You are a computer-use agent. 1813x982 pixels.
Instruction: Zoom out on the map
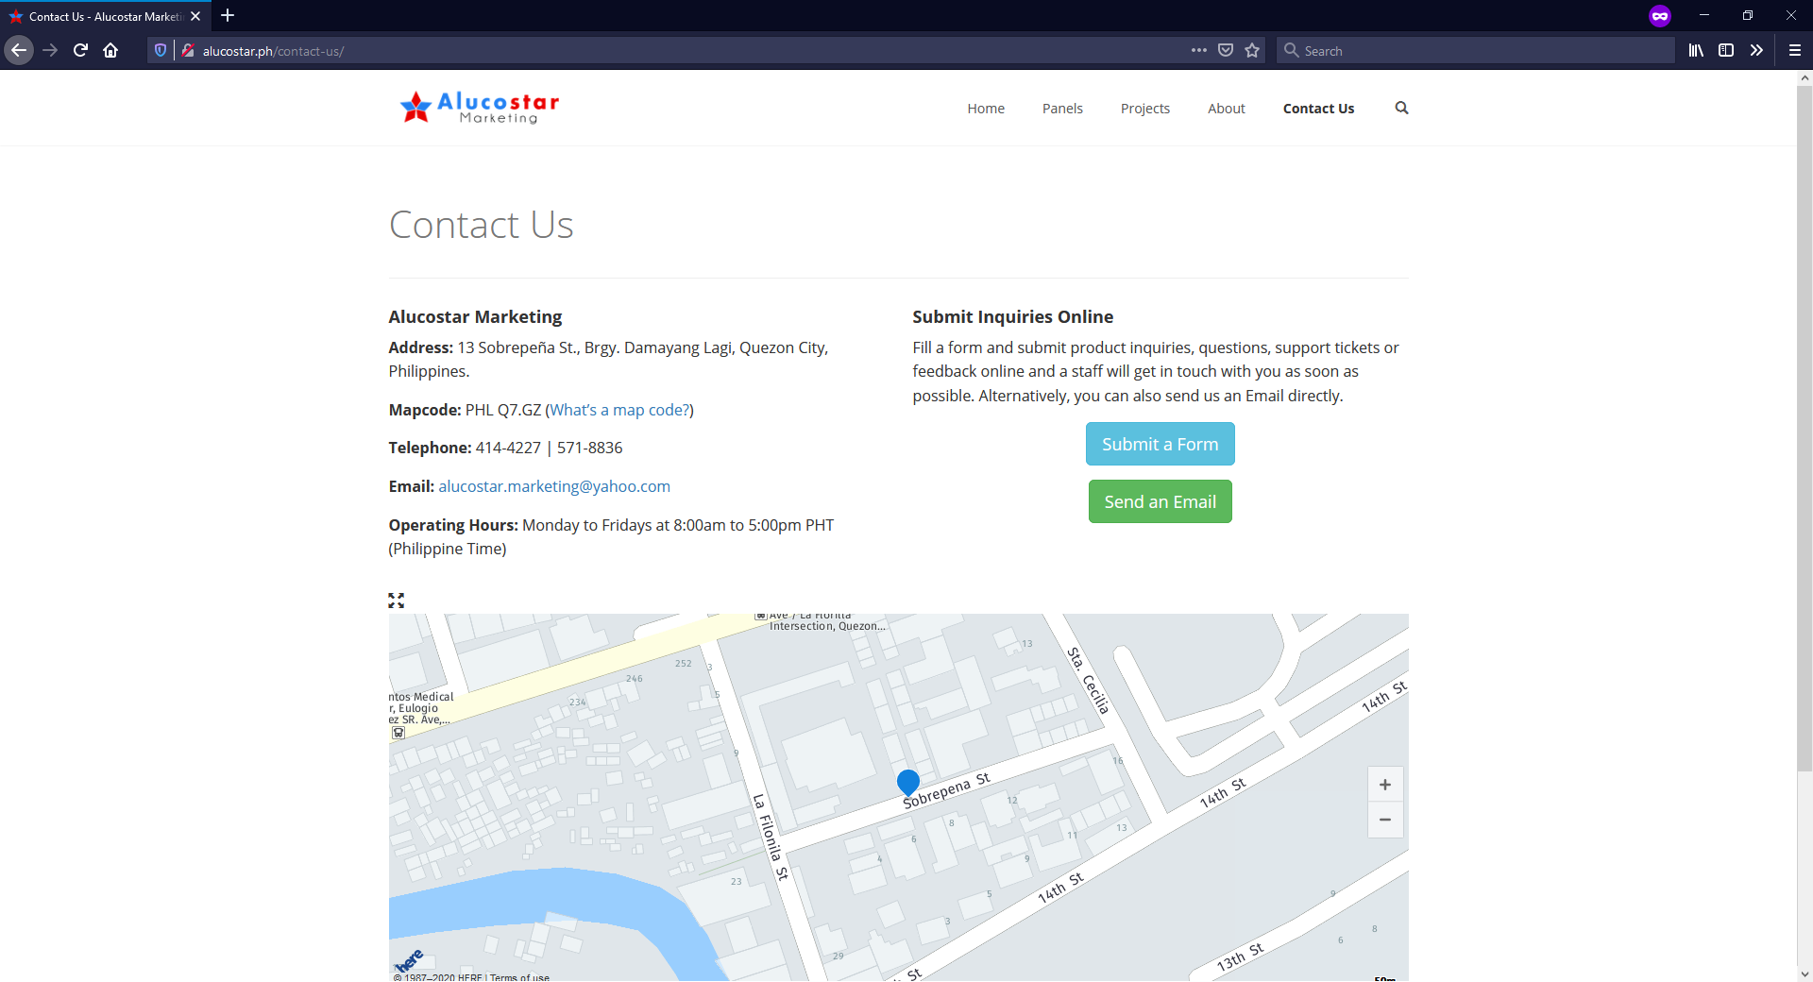(x=1385, y=820)
